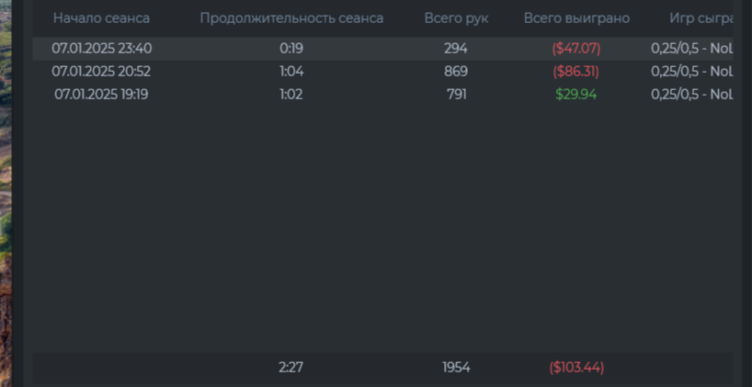Click the 294 total hands cell
The image size is (752, 387).
[x=456, y=49]
